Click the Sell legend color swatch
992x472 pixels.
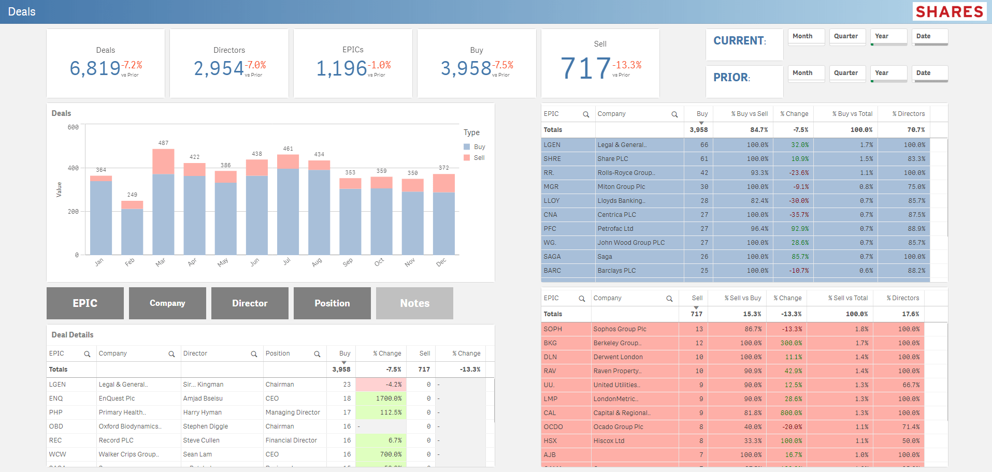point(467,158)
